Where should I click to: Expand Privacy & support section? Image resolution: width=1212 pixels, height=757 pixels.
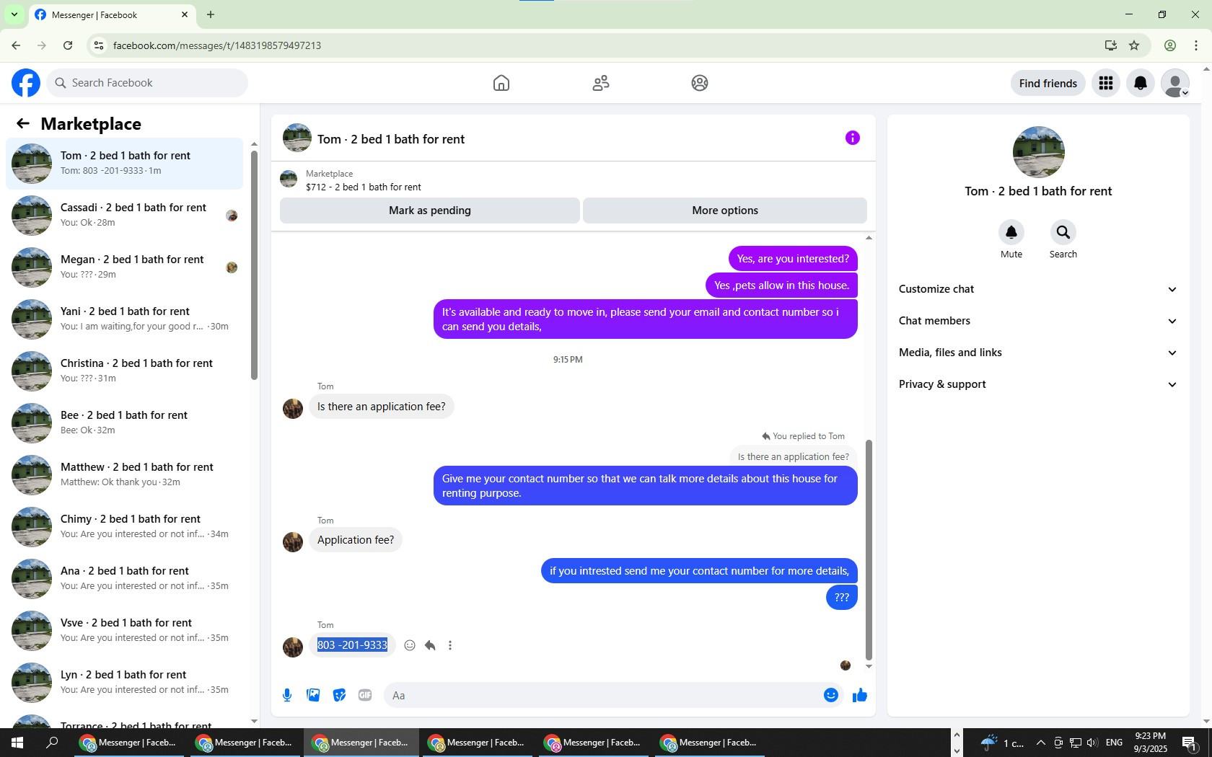(x=1038, y=384)
